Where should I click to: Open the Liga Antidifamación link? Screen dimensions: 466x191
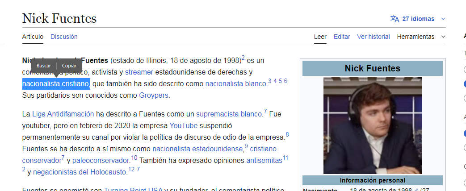[x=62, y=114]
